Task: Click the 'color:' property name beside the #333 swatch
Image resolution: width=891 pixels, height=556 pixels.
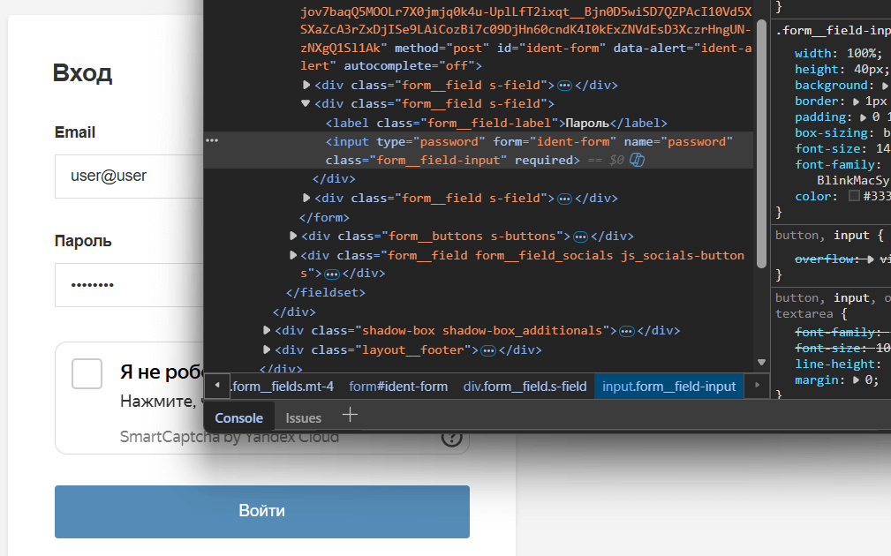Action: 816,197
